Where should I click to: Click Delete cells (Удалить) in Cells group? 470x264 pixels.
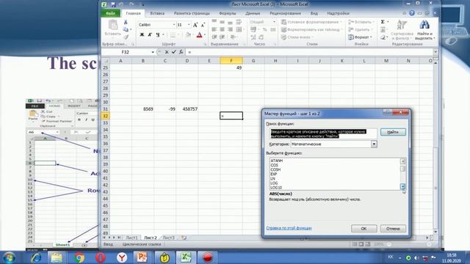(359, 29)
